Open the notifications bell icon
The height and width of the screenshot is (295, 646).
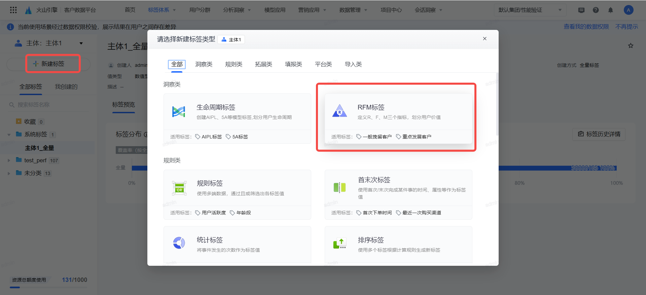[x=611, y=10]
